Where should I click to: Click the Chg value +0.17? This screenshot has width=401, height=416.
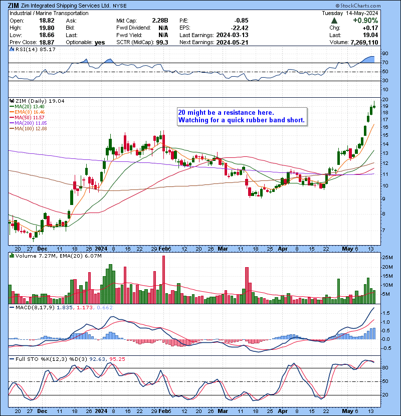coord(370,28)
